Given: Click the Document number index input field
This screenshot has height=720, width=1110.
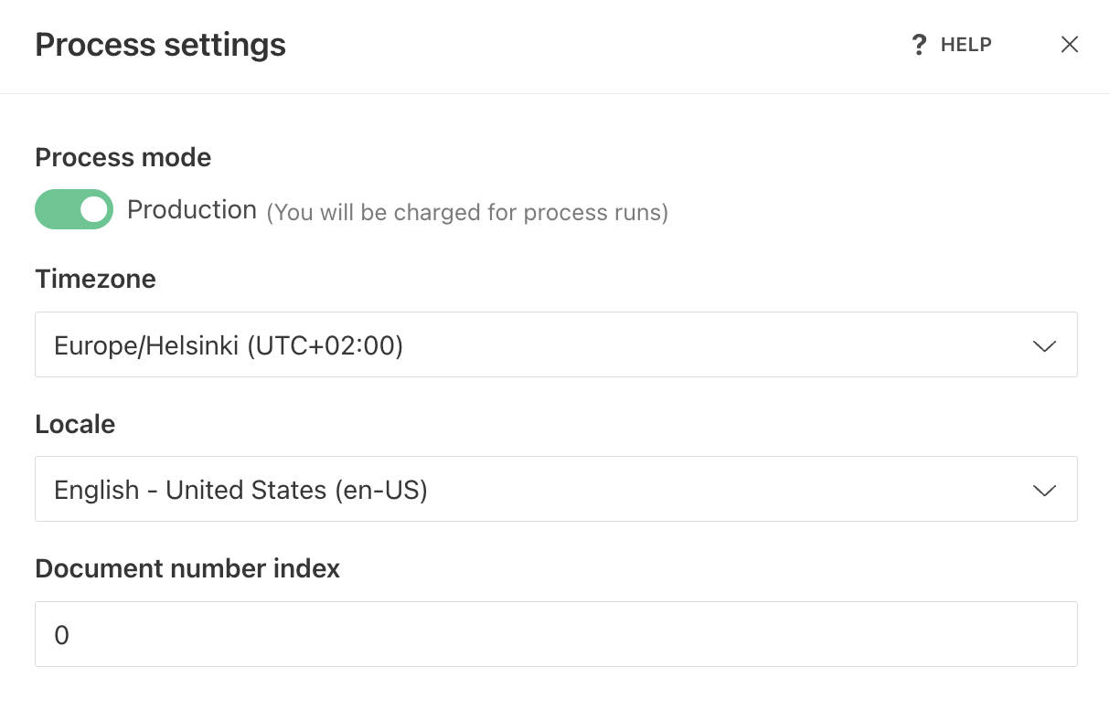Looking at the screenshot, I should [x=556, y=634].
